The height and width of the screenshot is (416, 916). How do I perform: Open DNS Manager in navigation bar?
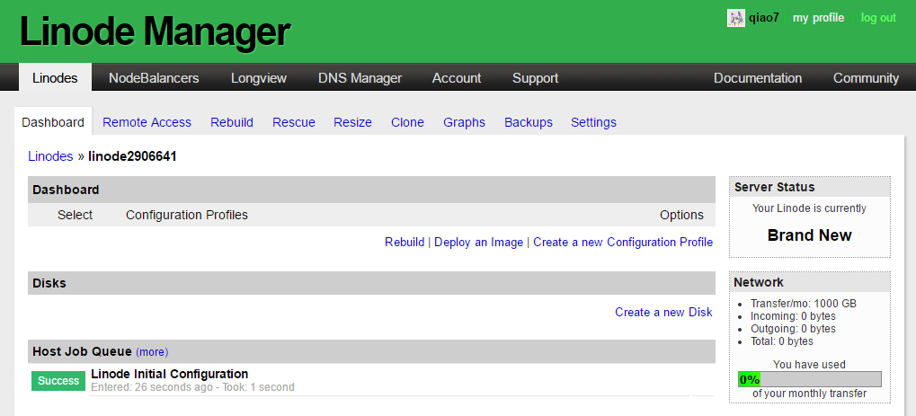point(360,77)
